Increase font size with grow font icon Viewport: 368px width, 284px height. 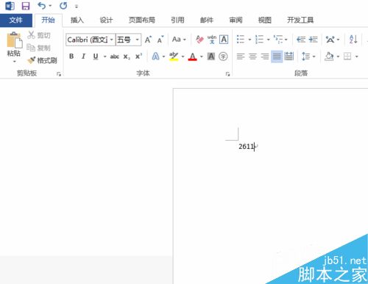148,40
